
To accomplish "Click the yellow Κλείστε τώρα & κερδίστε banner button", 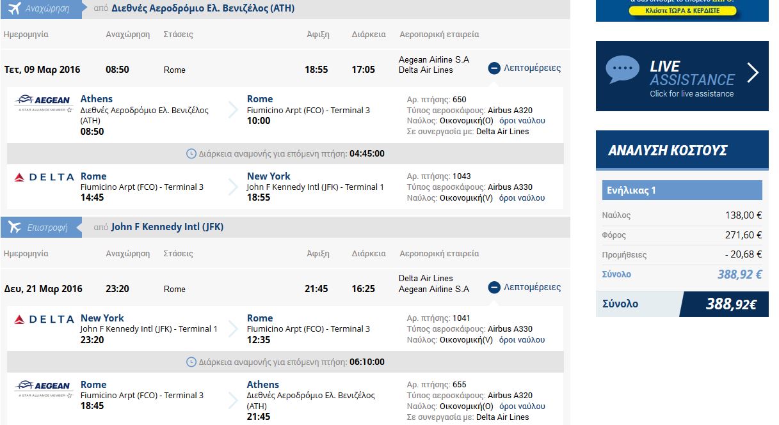I will tap(682, 11).
